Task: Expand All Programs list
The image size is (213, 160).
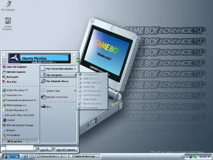Action: [x=20, y=141]
